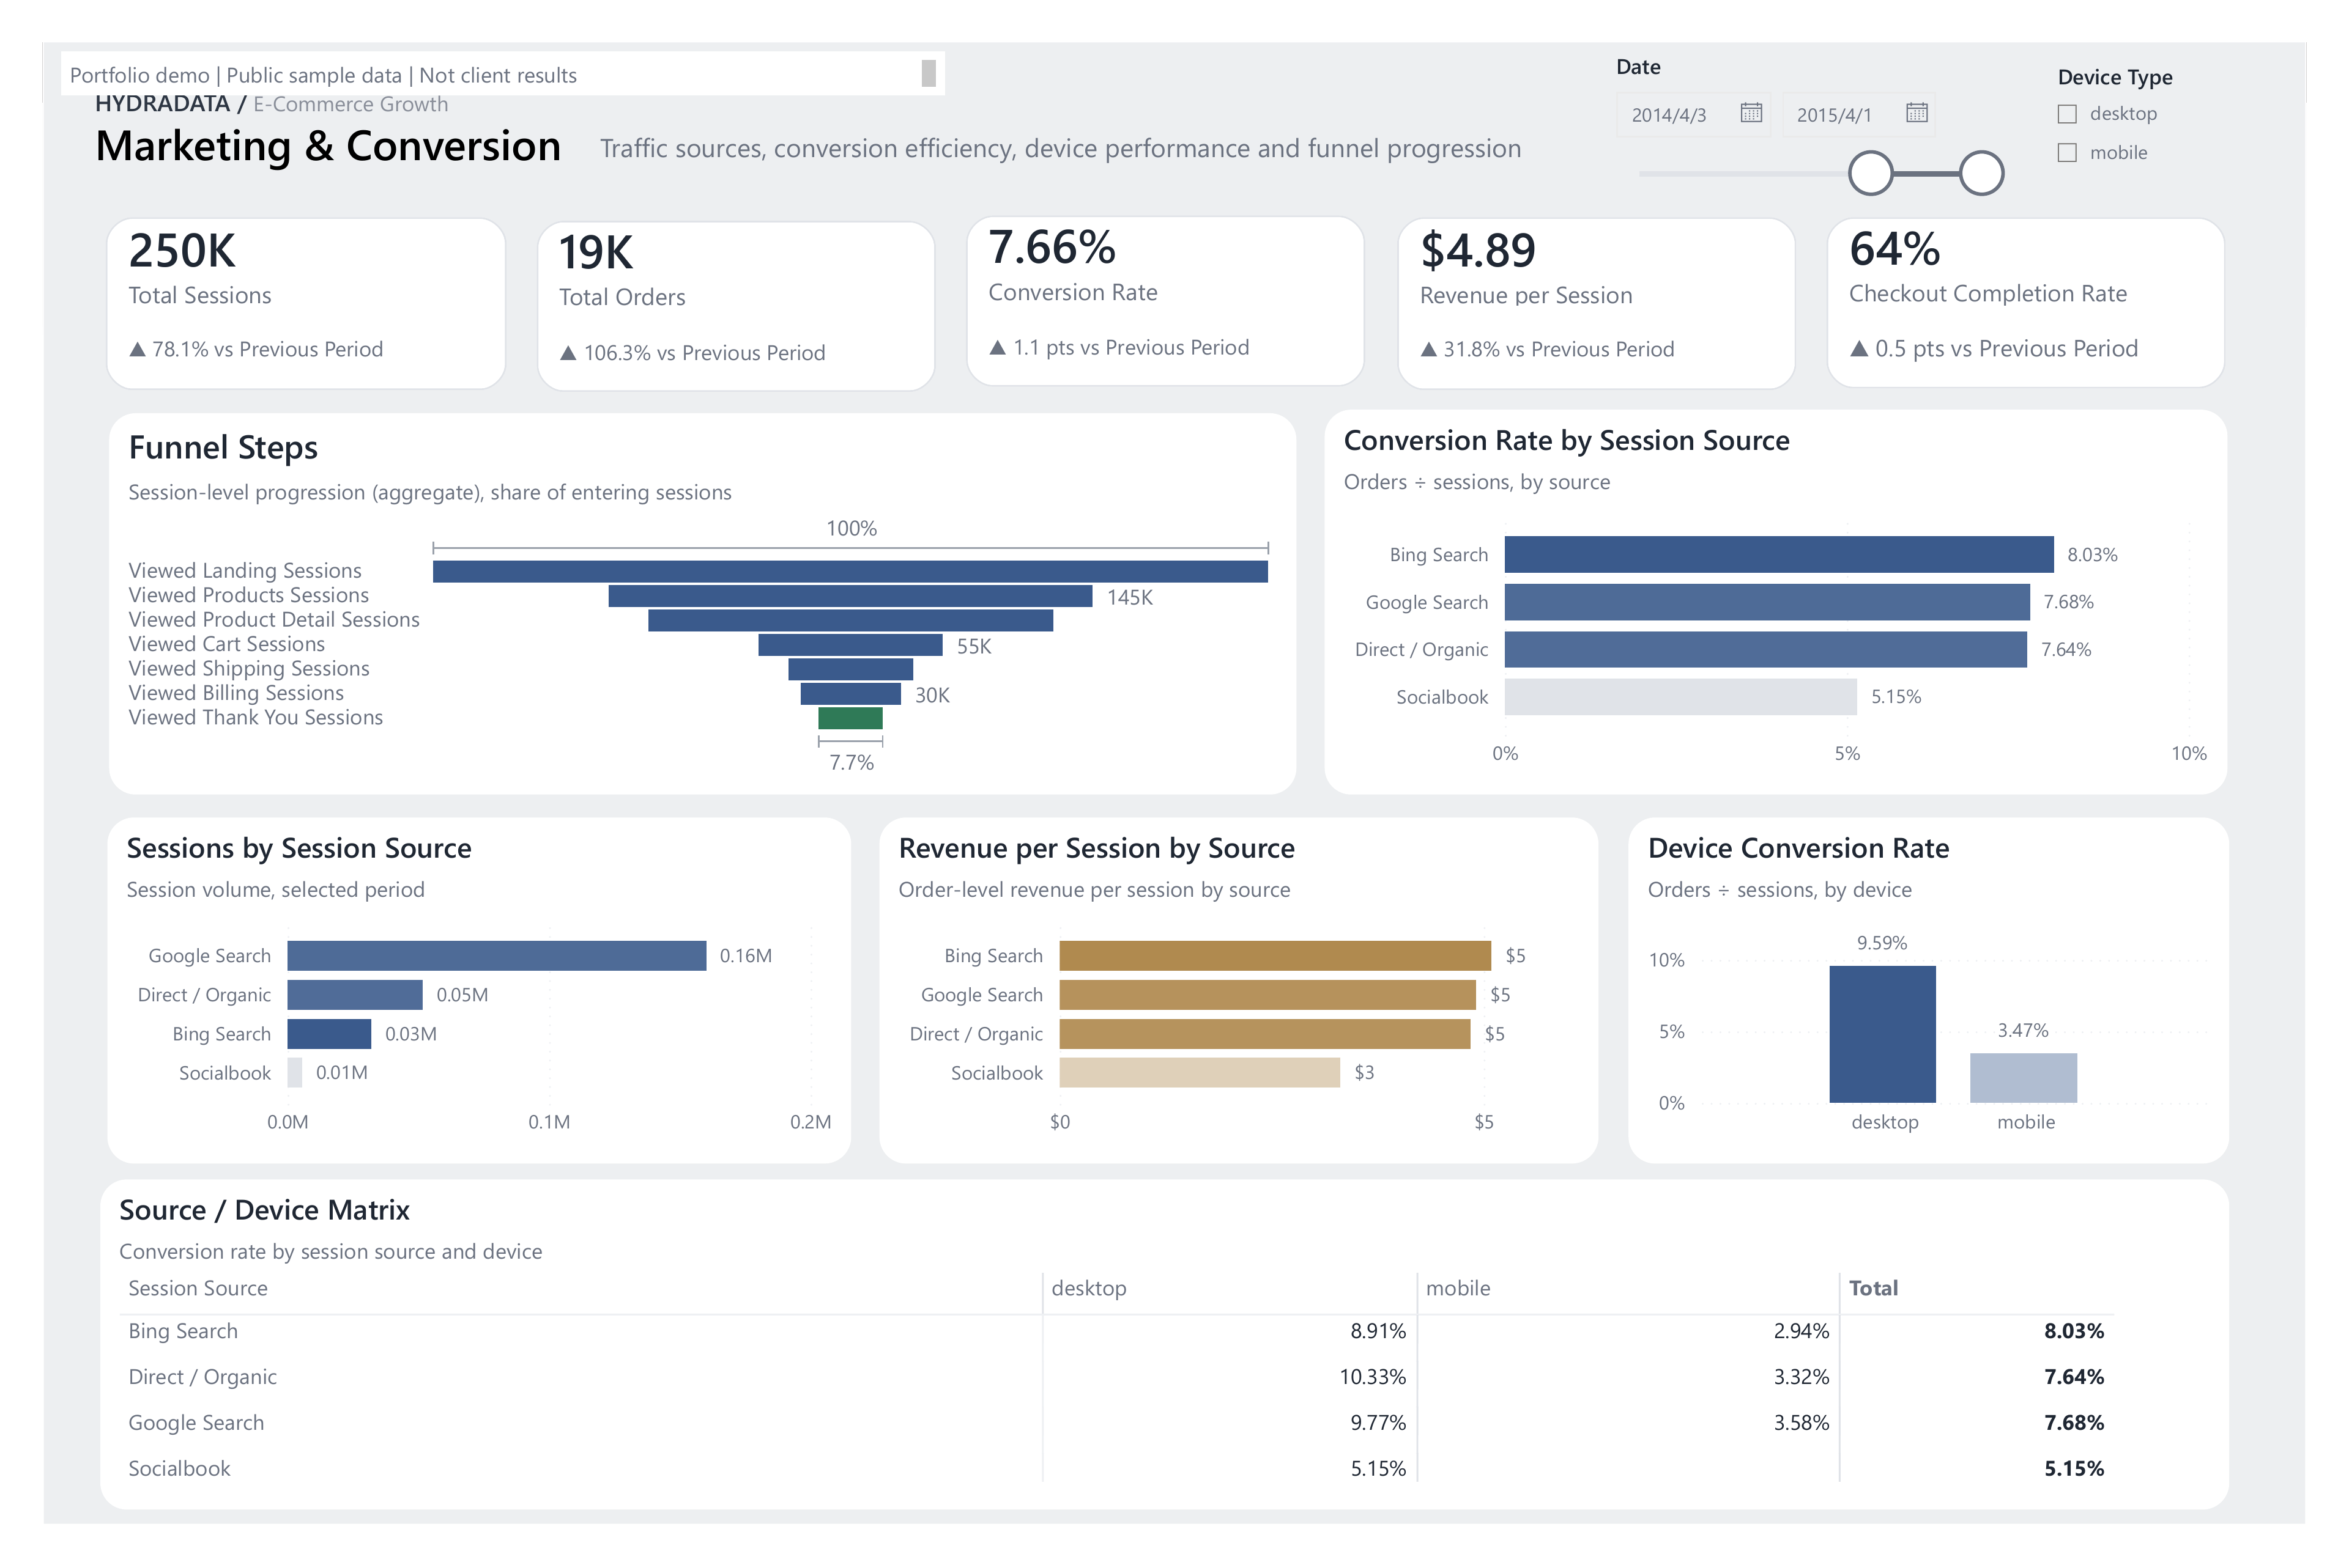Check the mobile device type checkbox

[2067, 153]
